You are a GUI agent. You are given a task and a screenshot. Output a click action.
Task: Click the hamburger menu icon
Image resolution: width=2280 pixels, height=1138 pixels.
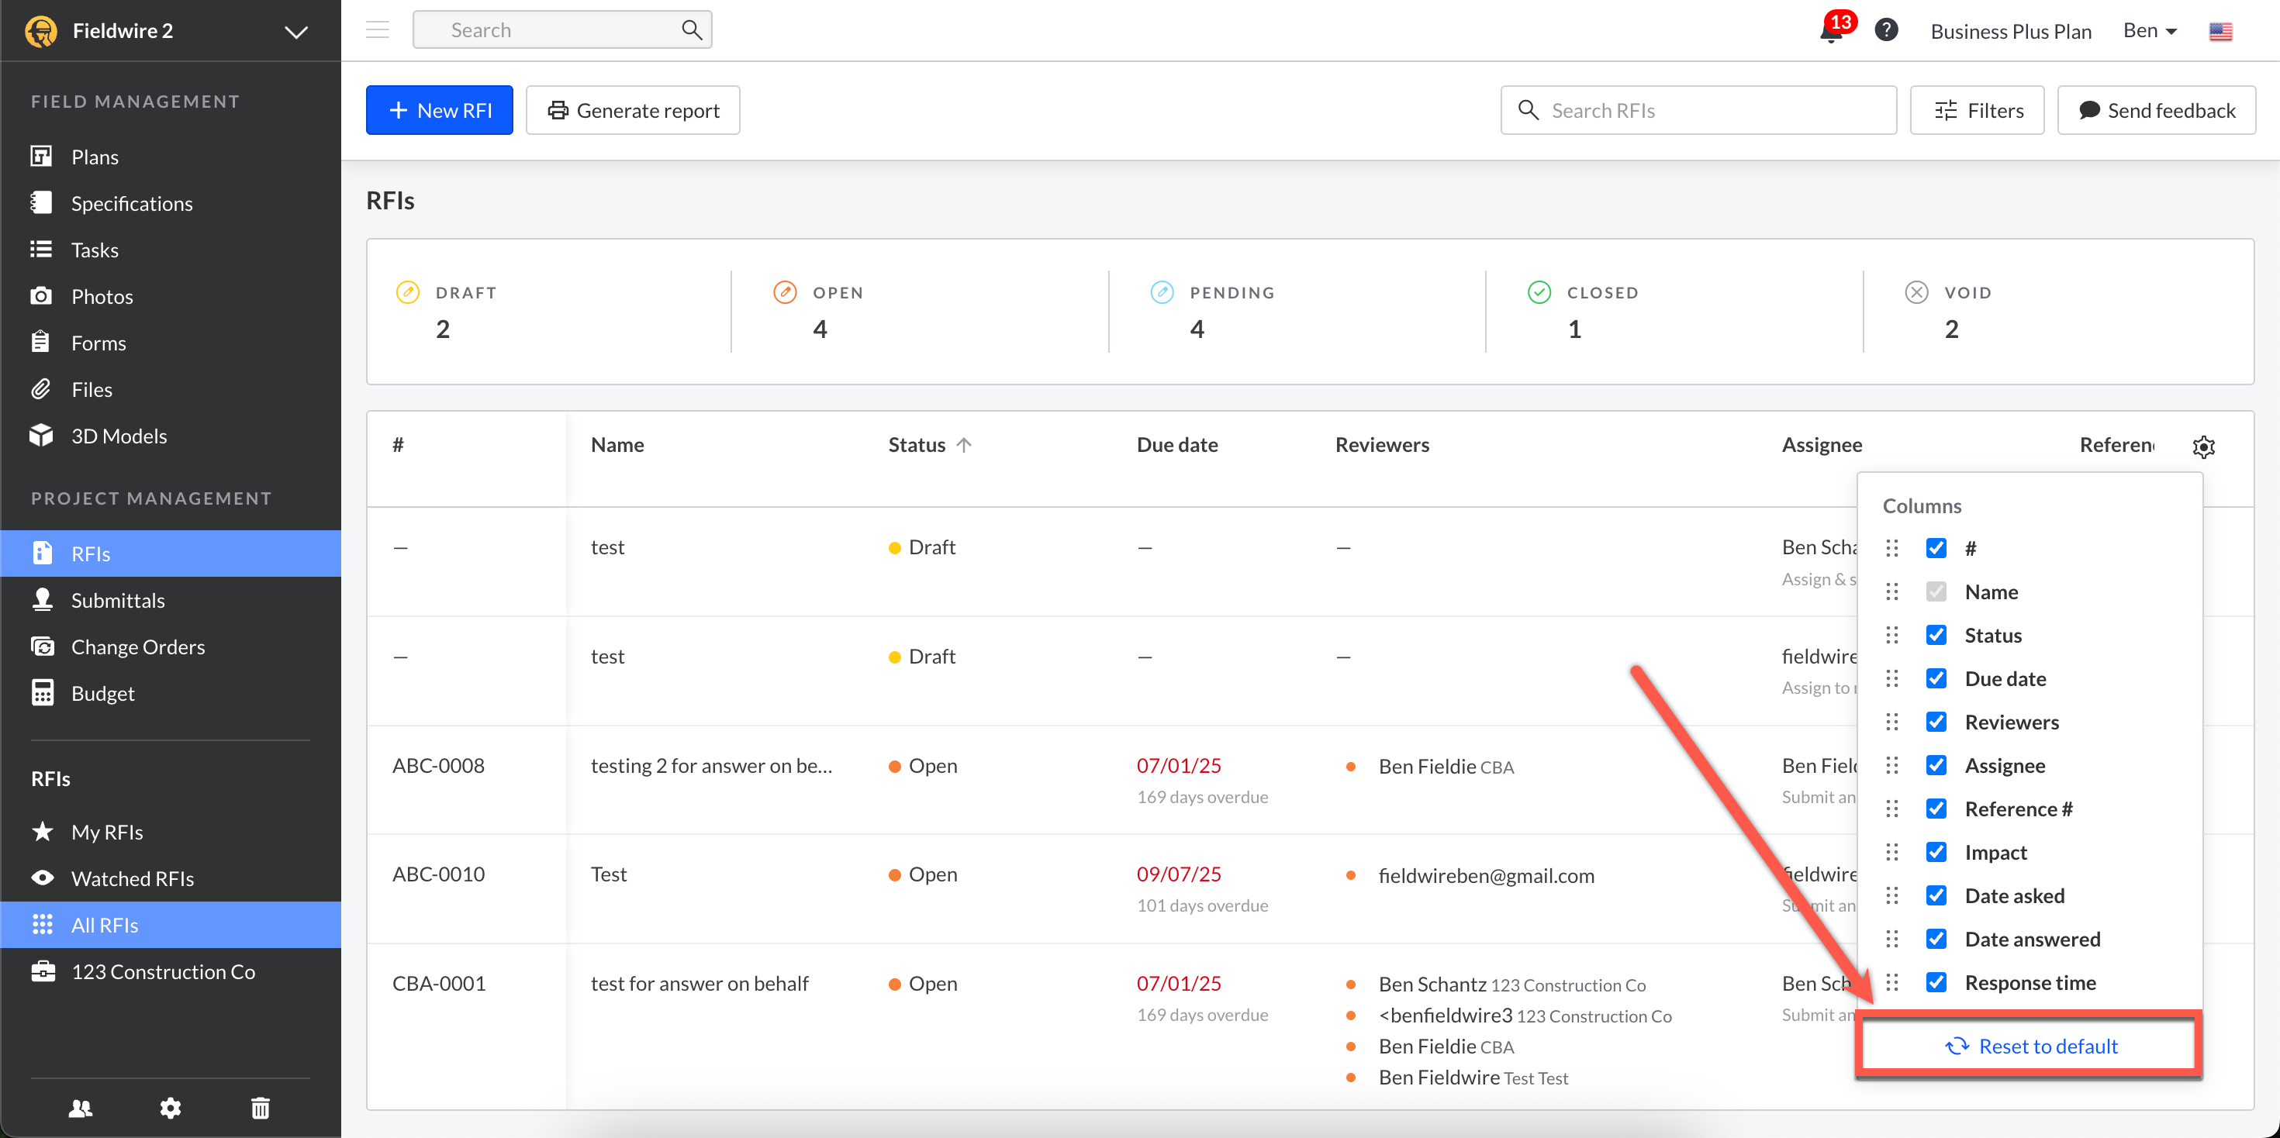click(378, 30)
